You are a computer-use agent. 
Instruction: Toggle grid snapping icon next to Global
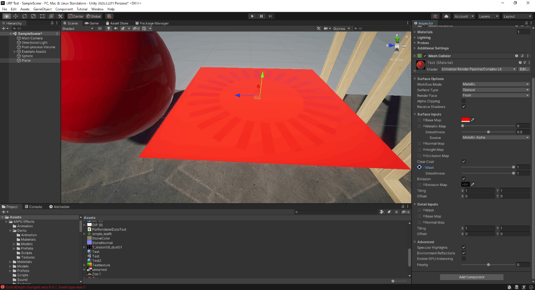tap(109, 16)
